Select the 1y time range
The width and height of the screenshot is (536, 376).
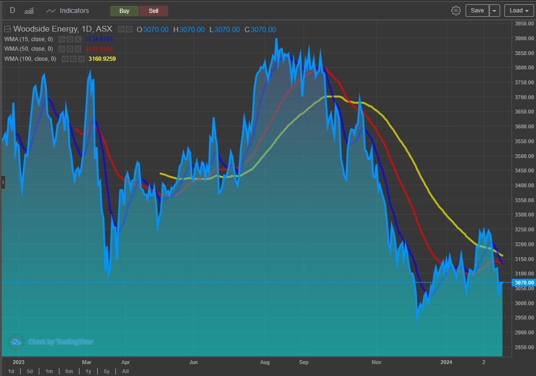[x=88, y=371]
